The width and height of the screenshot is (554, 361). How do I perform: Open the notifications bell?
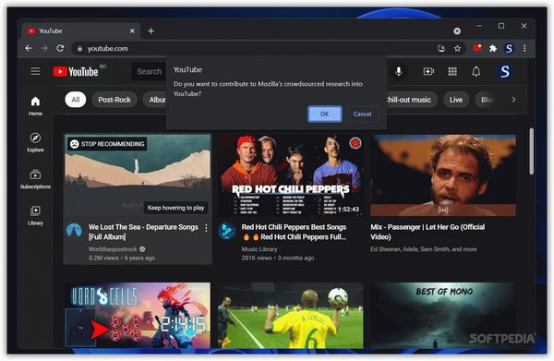tap(476, 72)
